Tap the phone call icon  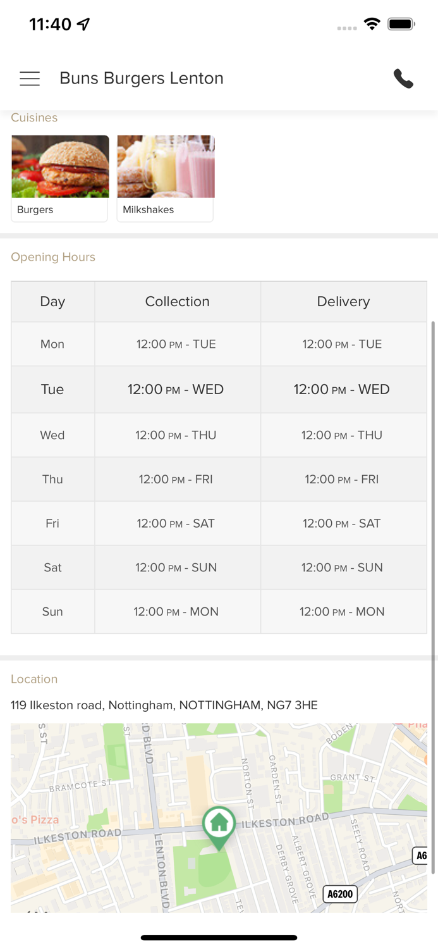click(x=403, y=78)
